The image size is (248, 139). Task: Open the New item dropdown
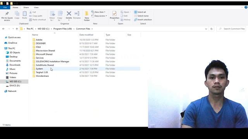tap(98, 12)
